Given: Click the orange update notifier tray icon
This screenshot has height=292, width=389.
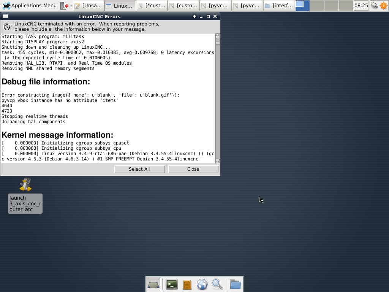Looking at the screenshot, I should tap(384, 5).
